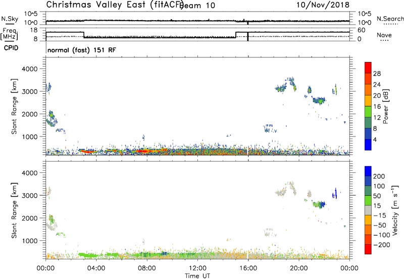Click the '16:00' time tick label

tap(248, 268)
